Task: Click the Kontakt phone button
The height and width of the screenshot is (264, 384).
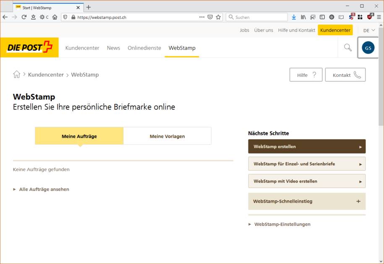Action: coord(345,75)
